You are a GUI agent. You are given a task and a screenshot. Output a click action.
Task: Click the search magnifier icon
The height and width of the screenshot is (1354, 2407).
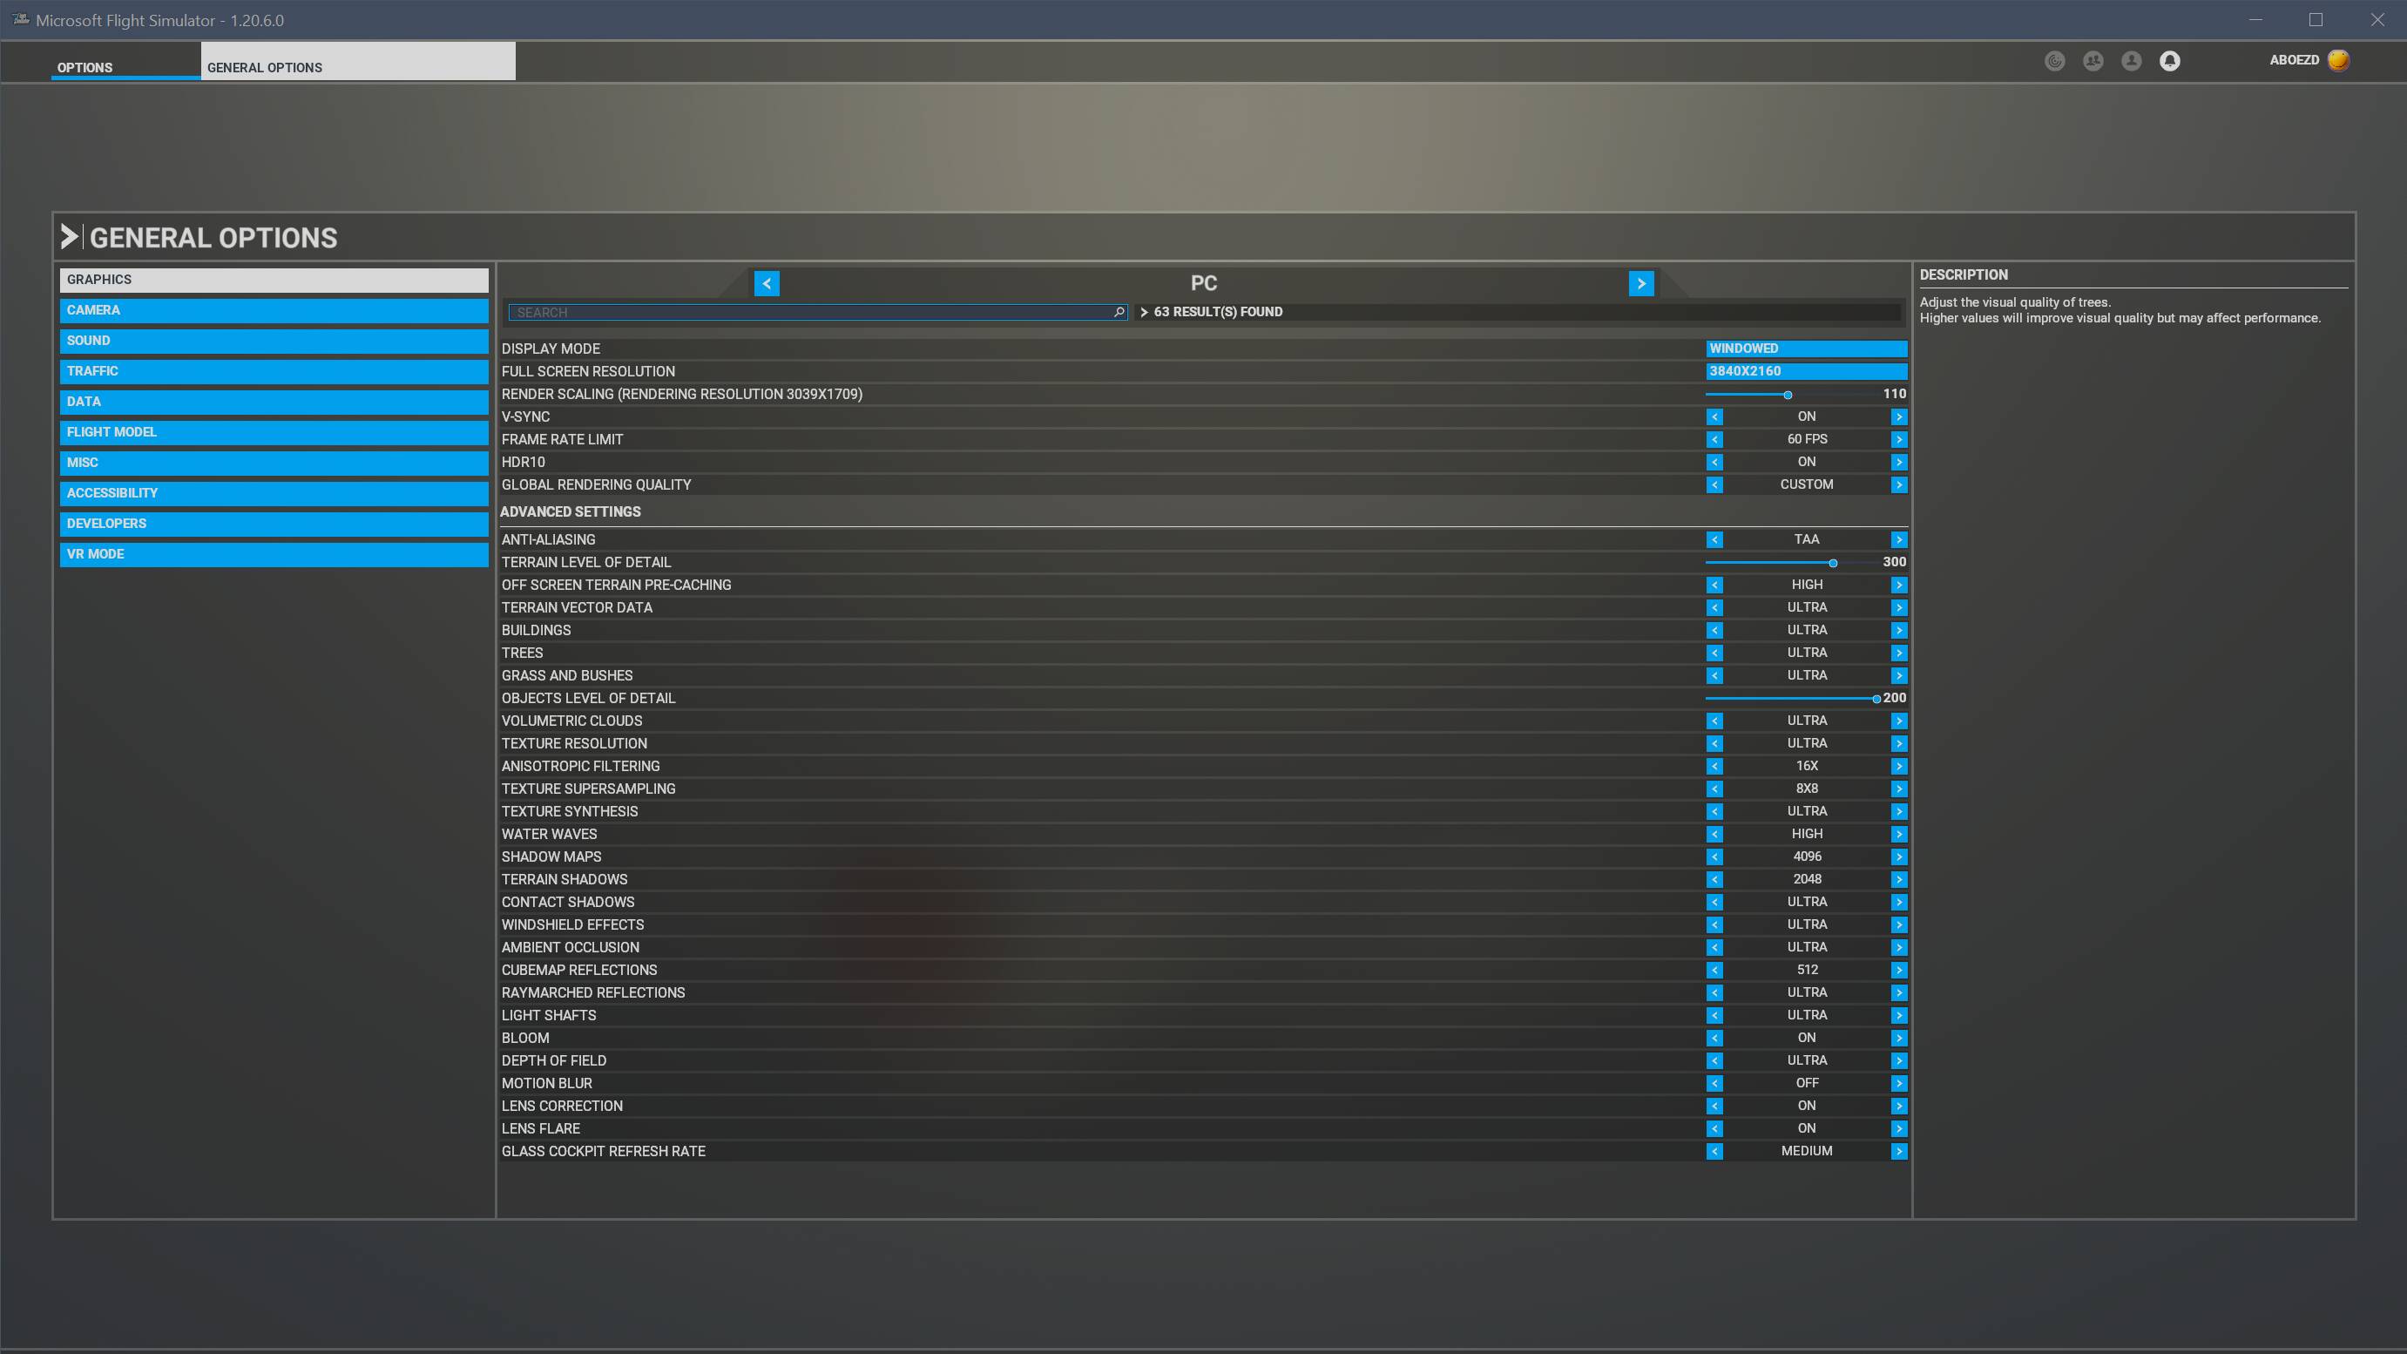(x=1119, y=312)
